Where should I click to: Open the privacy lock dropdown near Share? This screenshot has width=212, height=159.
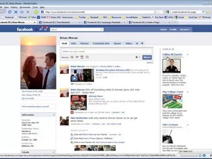click(x=137, y=57)
